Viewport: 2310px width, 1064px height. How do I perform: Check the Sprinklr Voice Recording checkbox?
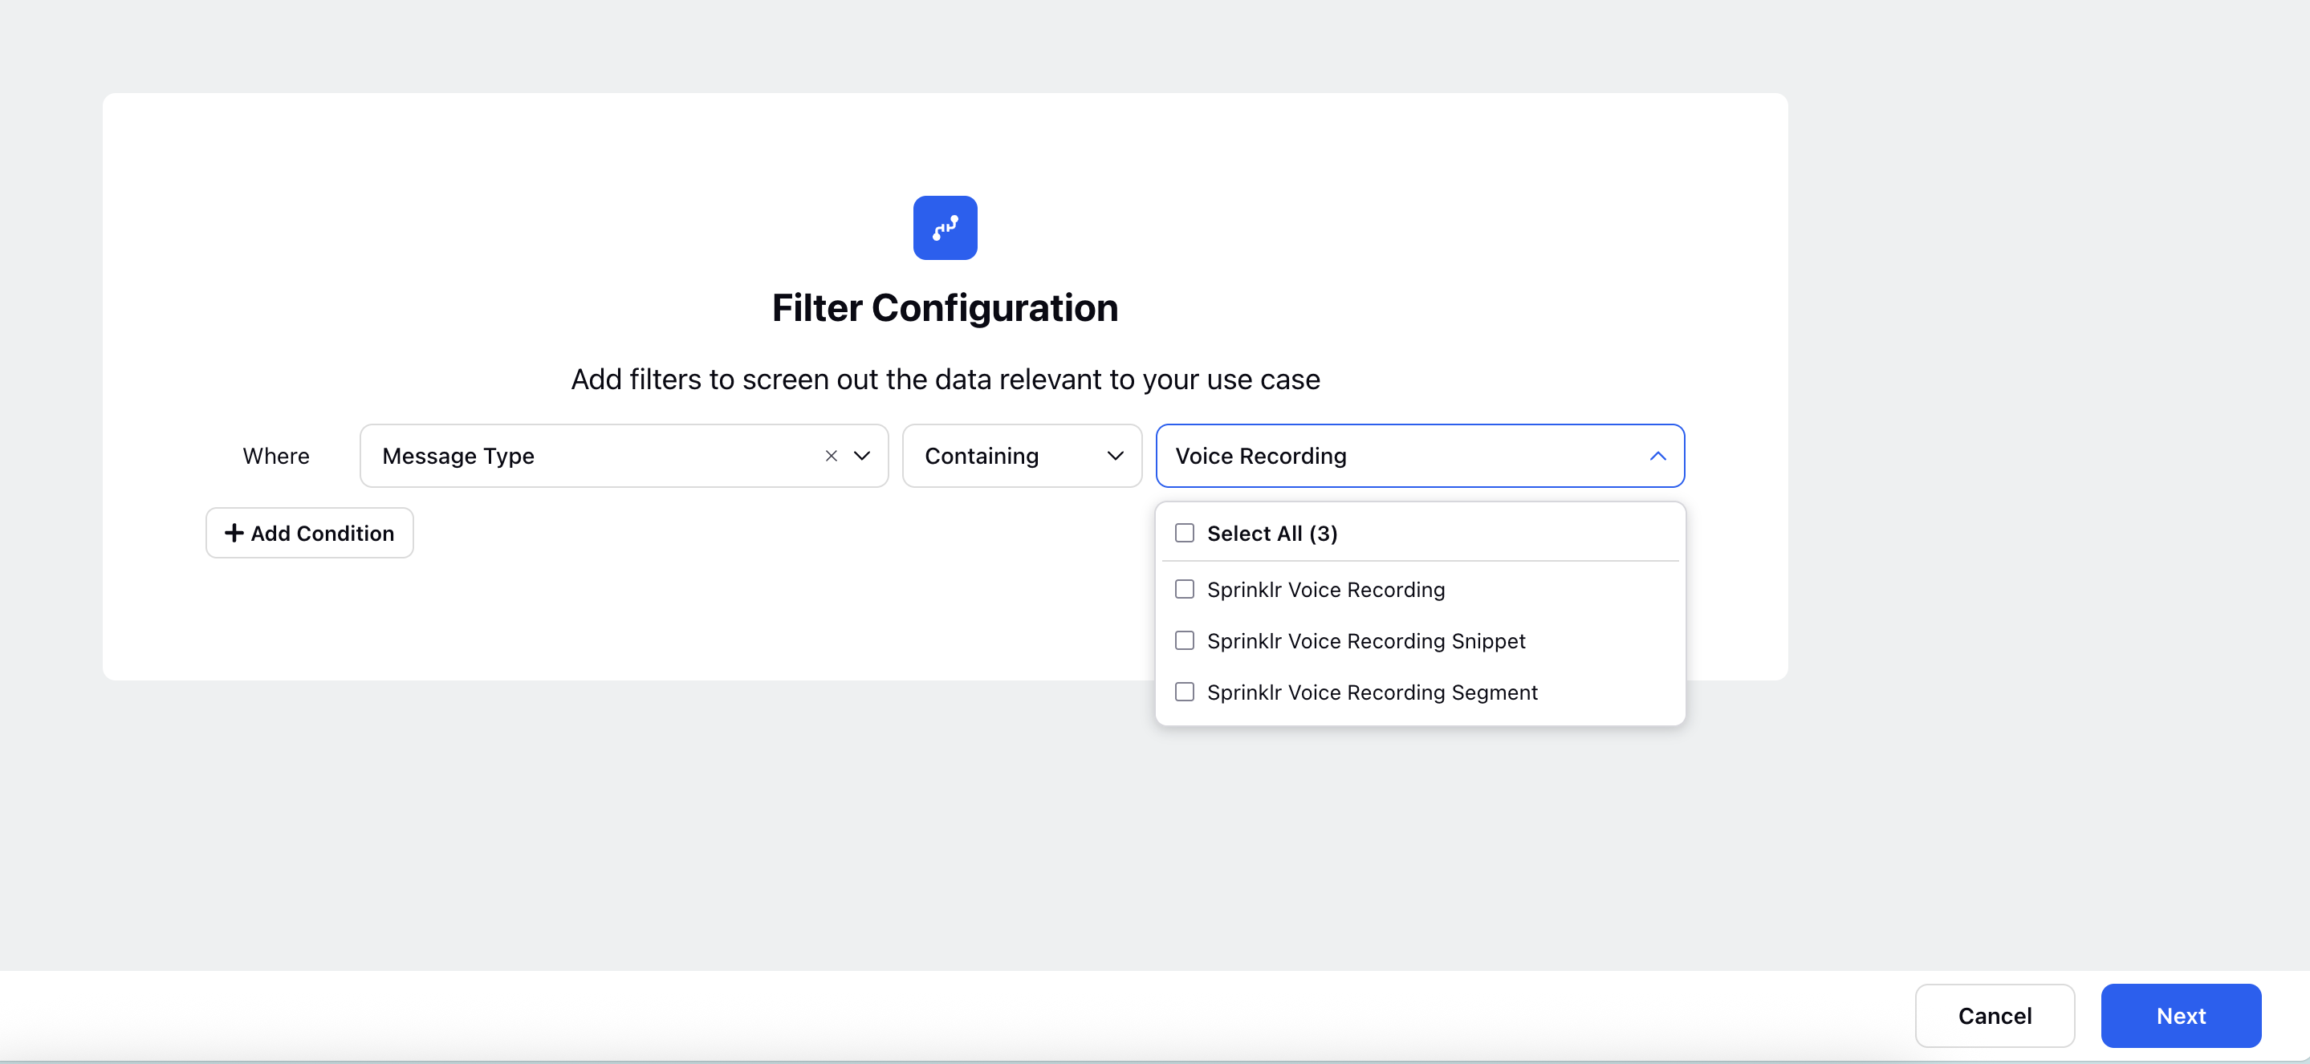pyautogui.click(x=1184, y=590)
